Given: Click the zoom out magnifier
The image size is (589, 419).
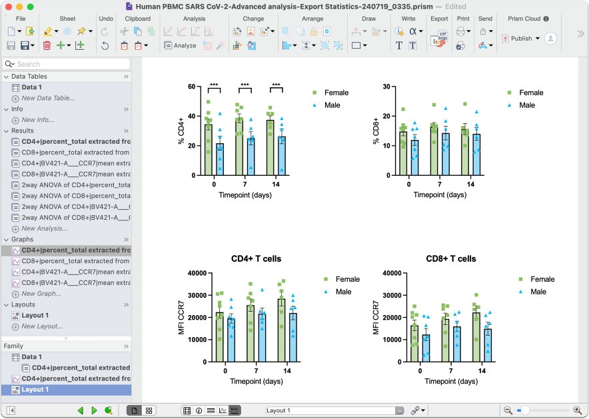Looking at the screenshot, I should pos(508,410).
